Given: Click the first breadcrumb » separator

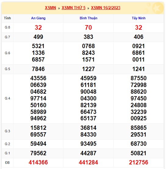Looking at the screenshot, I should [59, 8].
